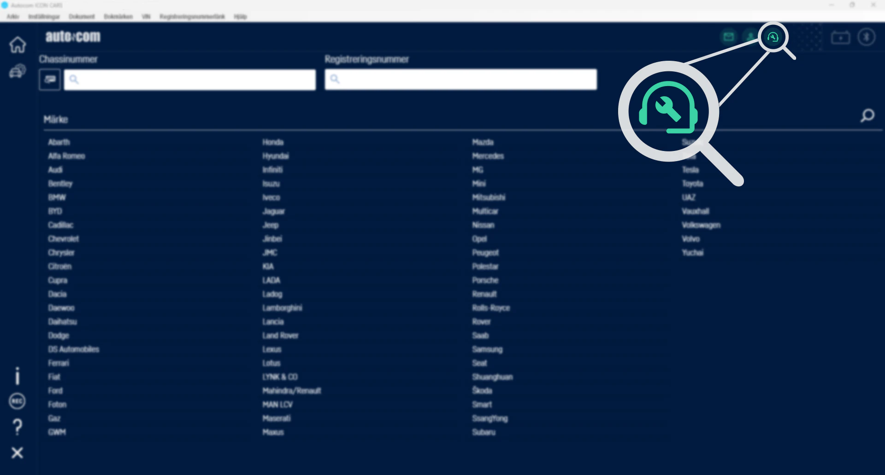The height and width of the screenshot is (475, 885).
Task: Select the Mercedes brand
Action: (x=488, y=156)
